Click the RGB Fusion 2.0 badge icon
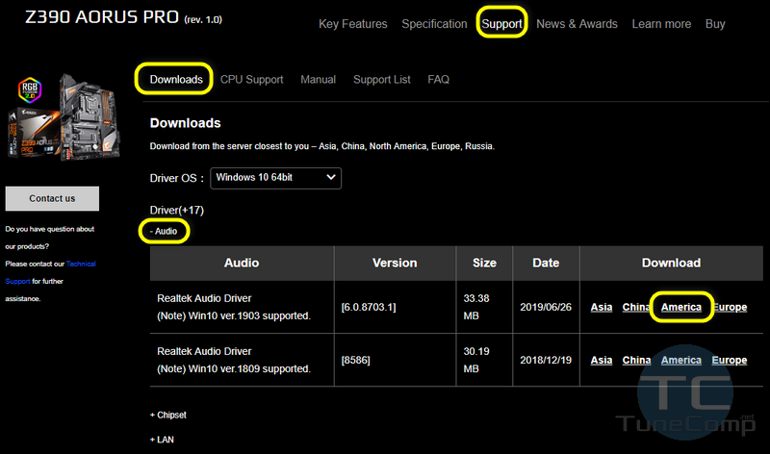The height and width of the screenshot is (454, 770). (x=30, y=89)
